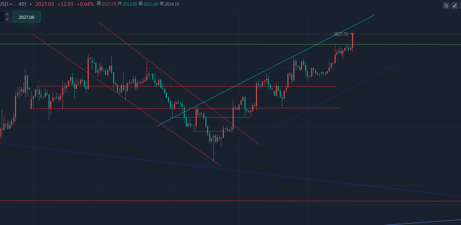
Task: Click the price change +12.93
Action: coord(65,4)
